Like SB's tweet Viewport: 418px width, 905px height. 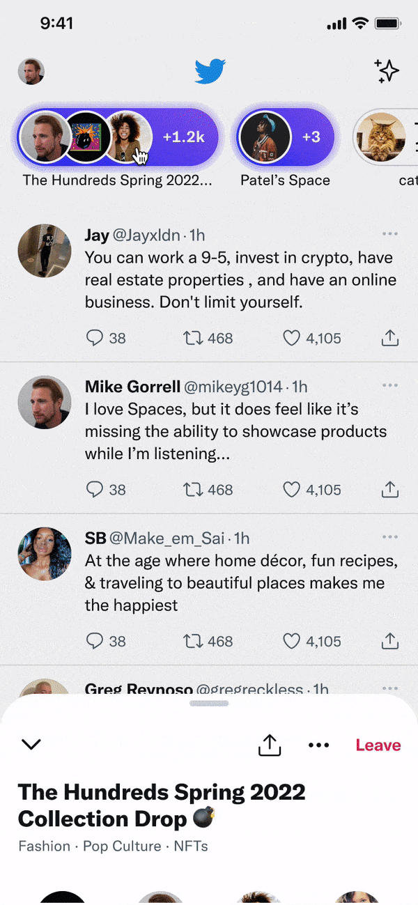291,641
